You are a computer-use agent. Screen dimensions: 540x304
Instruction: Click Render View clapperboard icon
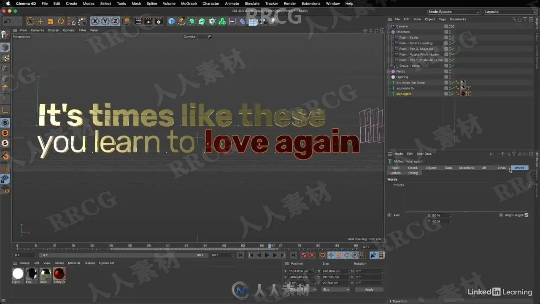pos(138,21)
